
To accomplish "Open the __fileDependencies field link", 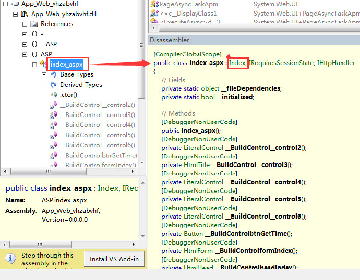I will tap(251, 88).
